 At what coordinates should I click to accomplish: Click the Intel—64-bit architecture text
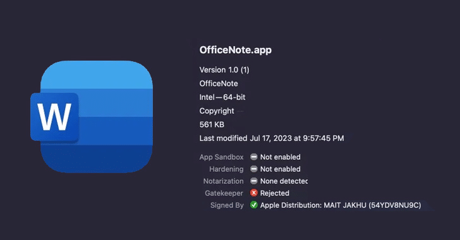pyautogui.click(x=222, y=97)
